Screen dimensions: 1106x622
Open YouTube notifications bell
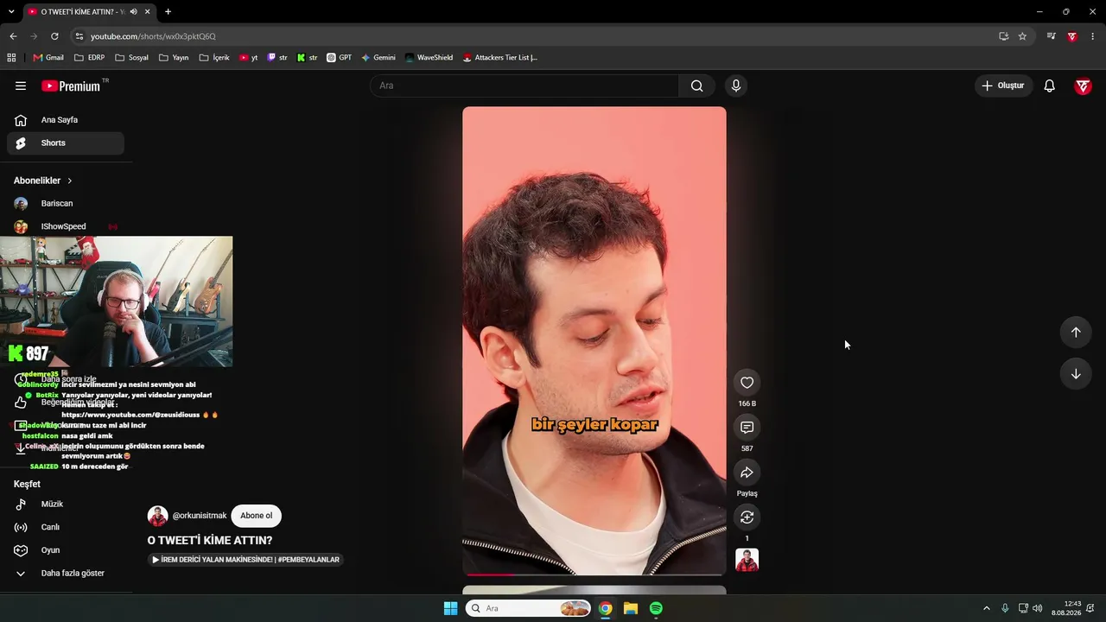tap(1050, 86)
